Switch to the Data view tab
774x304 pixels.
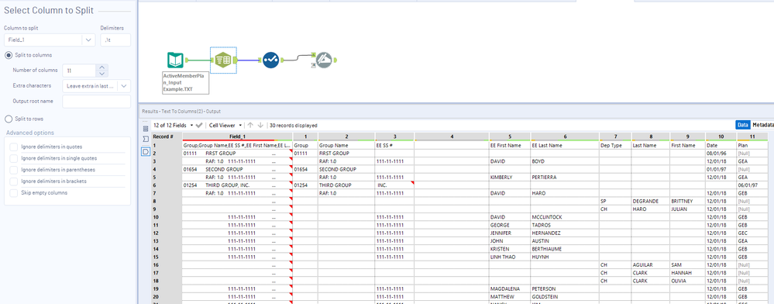click(742, 126)
